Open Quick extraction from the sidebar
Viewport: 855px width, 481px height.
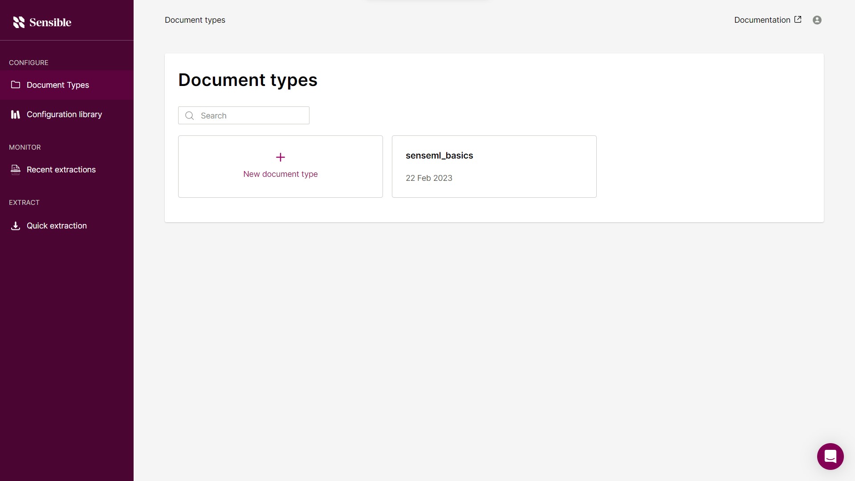(57, 226)
